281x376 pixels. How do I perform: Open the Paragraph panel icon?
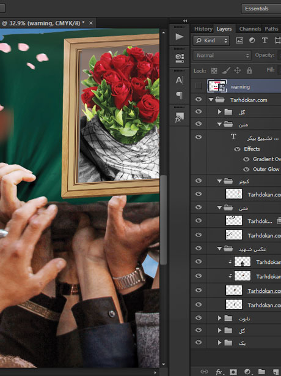(180, 95)
